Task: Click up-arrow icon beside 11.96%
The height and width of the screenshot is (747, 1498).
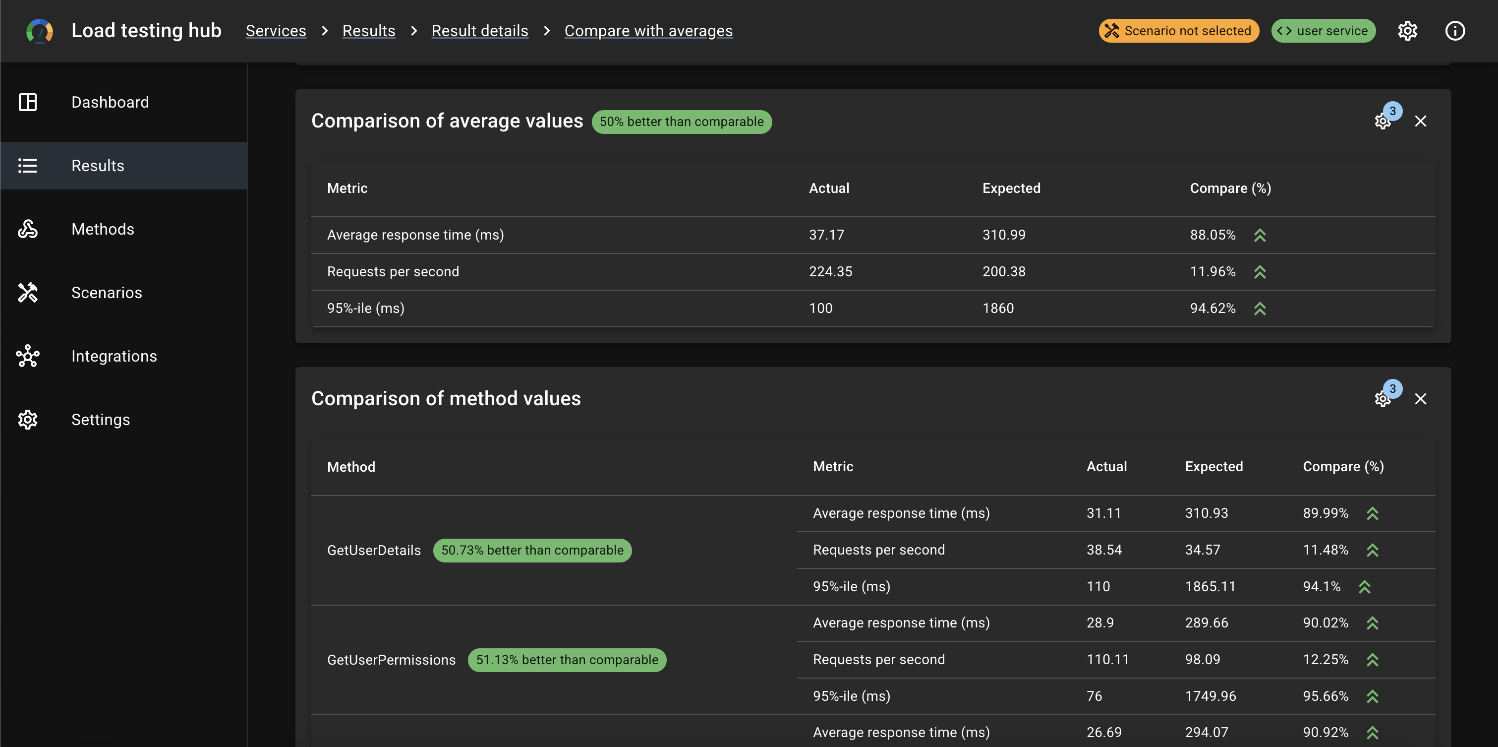Action: click(x=1260, y=272)
